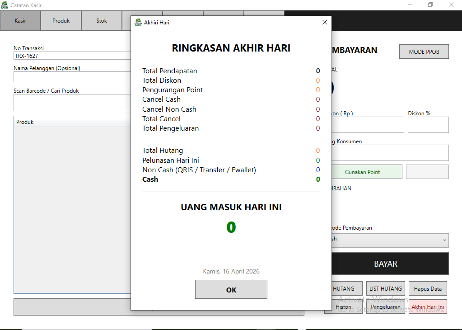This screenshot has height=330, width=462.
Task: Switch to the Kasir tab
Action: (20, 21)
